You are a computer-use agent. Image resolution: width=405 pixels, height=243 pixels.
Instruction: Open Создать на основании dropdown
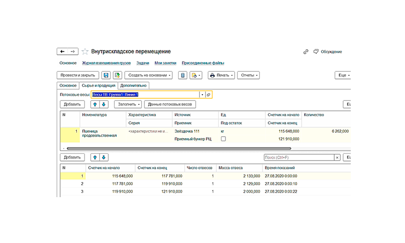(x=148, y=75)
